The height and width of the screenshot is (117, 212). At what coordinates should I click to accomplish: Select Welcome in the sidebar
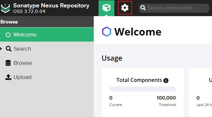[x=47, y=34]
